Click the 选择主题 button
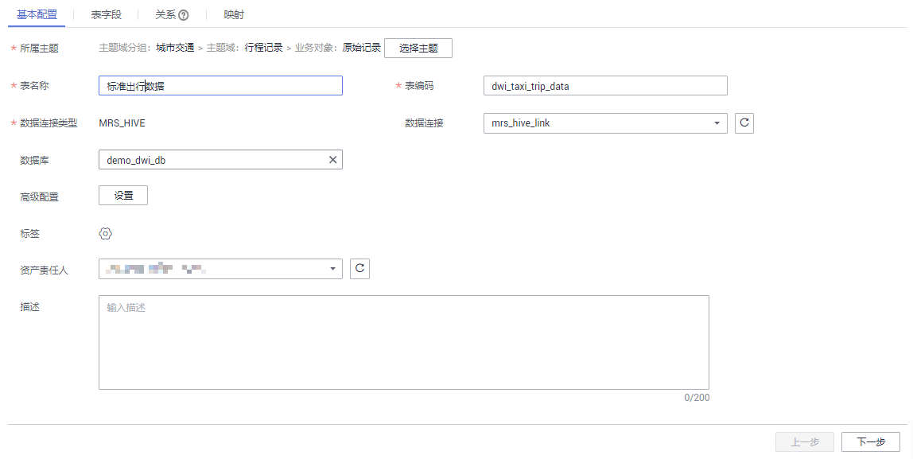This screenshot has width=913, height=459. click(418, 48)
